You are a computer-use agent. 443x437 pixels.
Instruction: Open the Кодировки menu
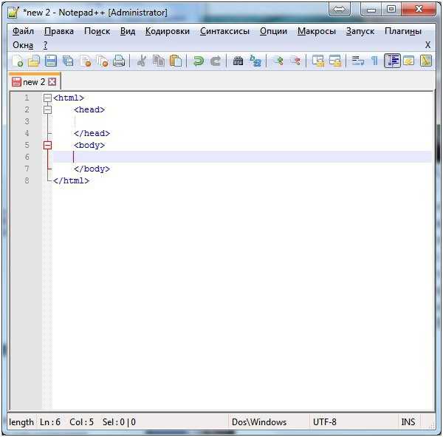168,31
